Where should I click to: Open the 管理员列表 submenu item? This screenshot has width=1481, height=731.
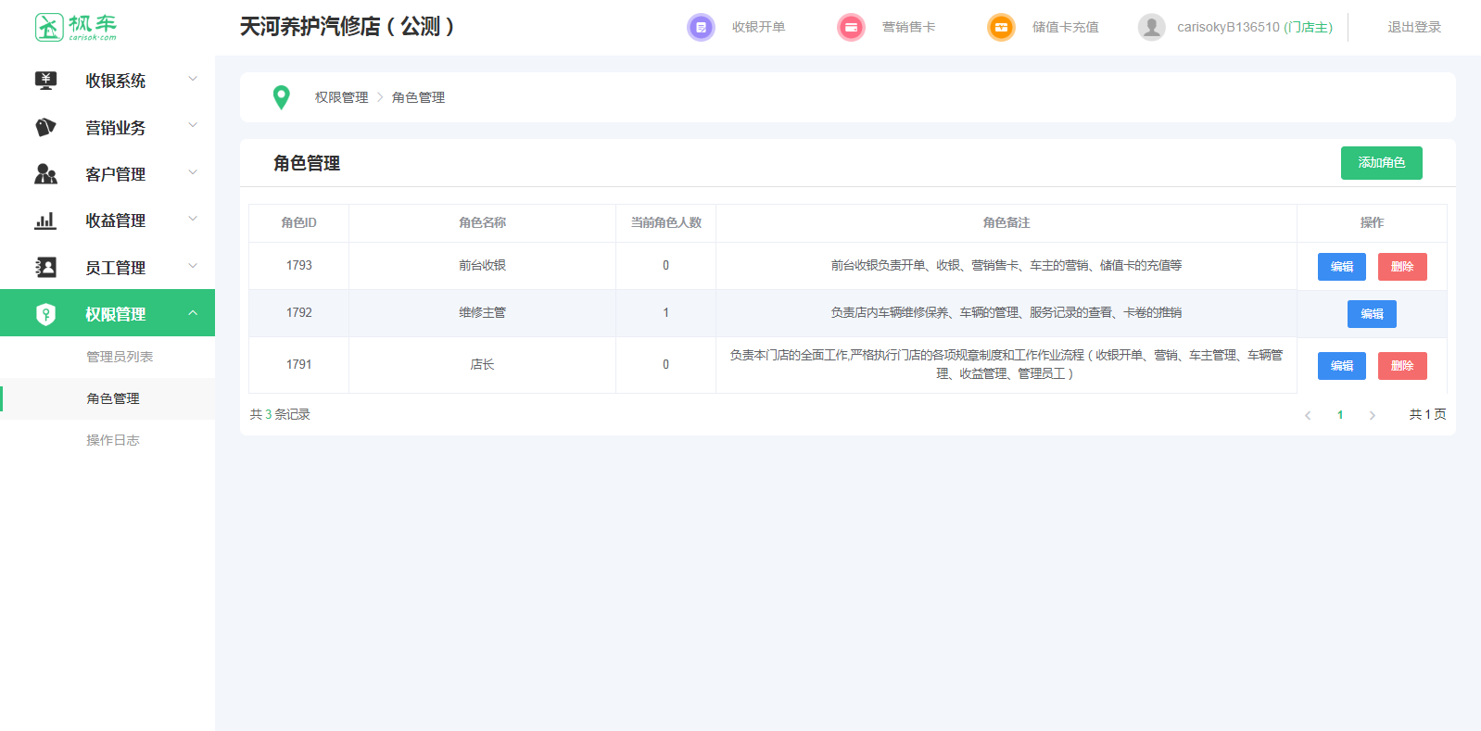click(120, 357)
